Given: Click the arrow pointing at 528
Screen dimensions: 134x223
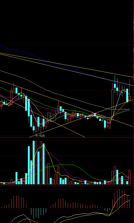Looking at the screenshot, I should tap(38, 136).
